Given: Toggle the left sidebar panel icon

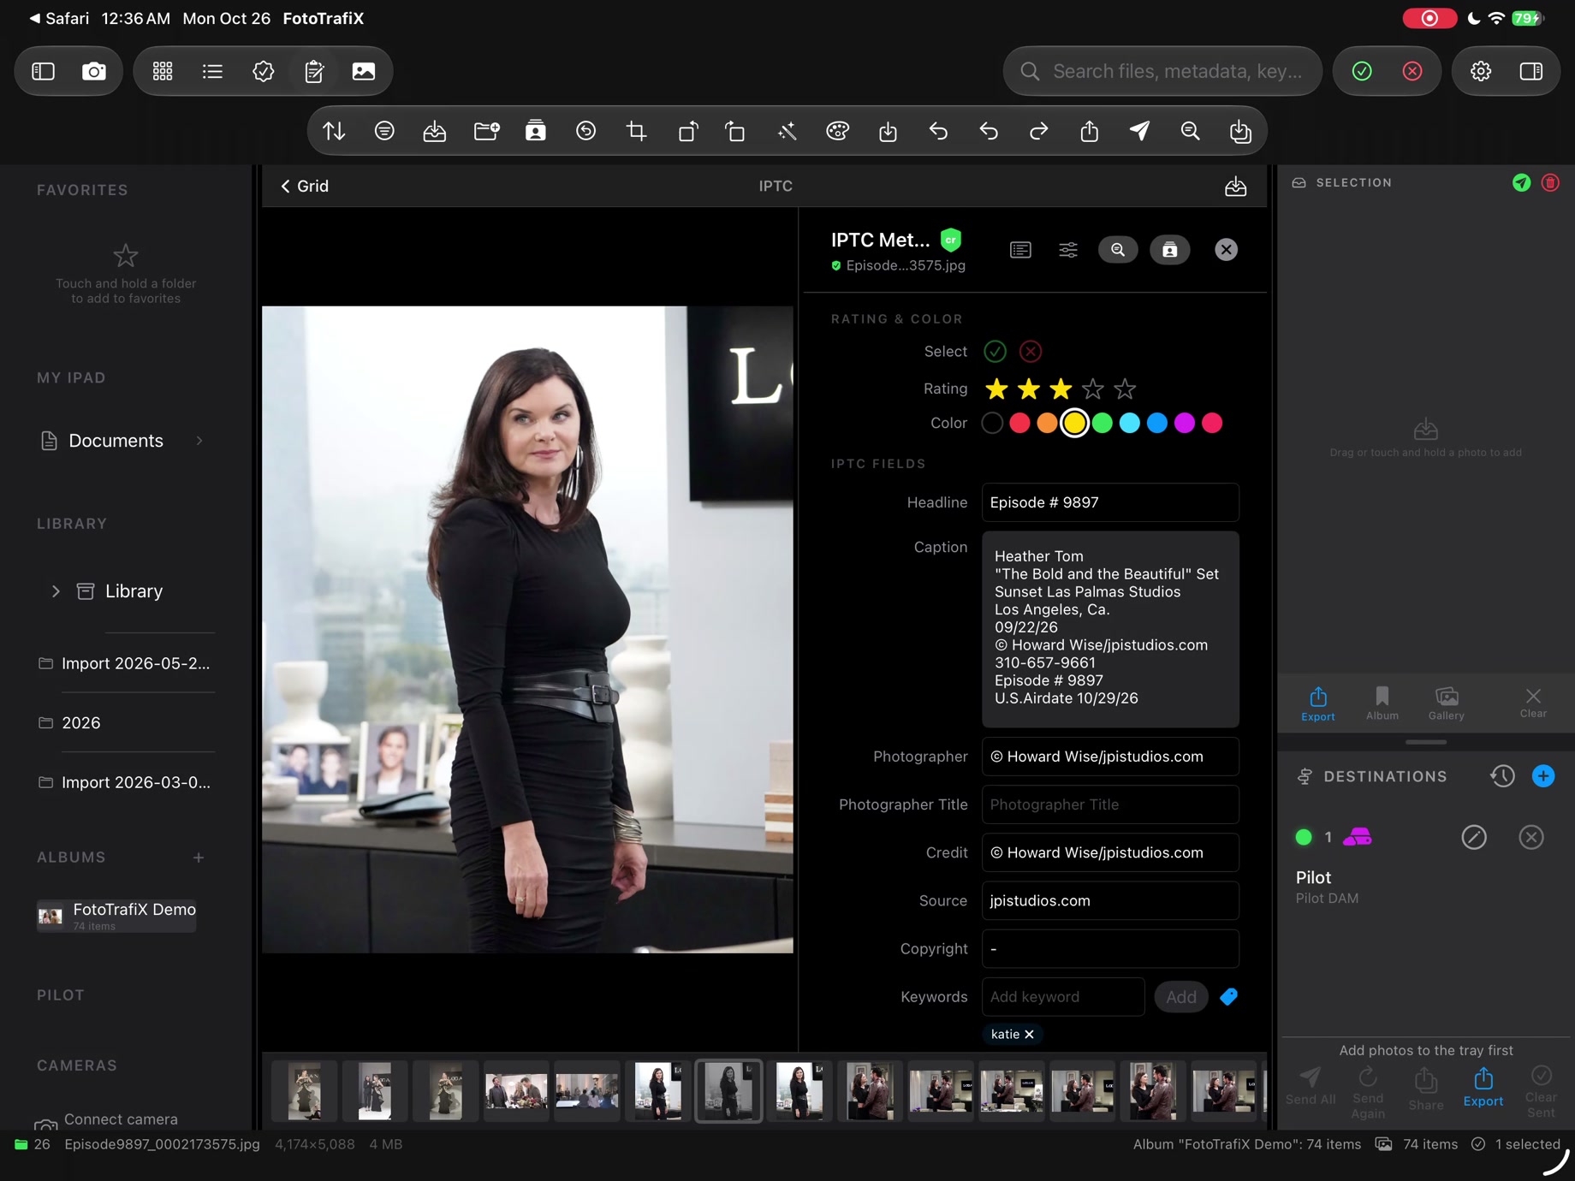Looking at the screenshot, I should point(44,71).
